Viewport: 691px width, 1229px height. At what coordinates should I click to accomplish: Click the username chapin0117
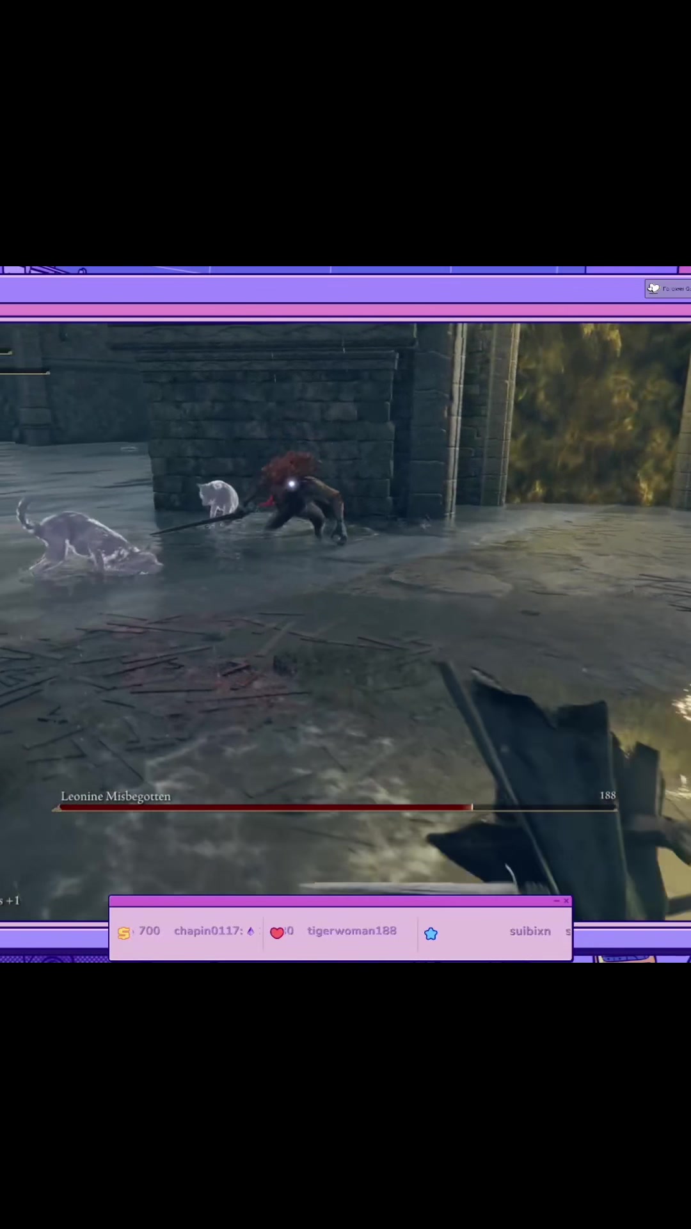(208, 931)
